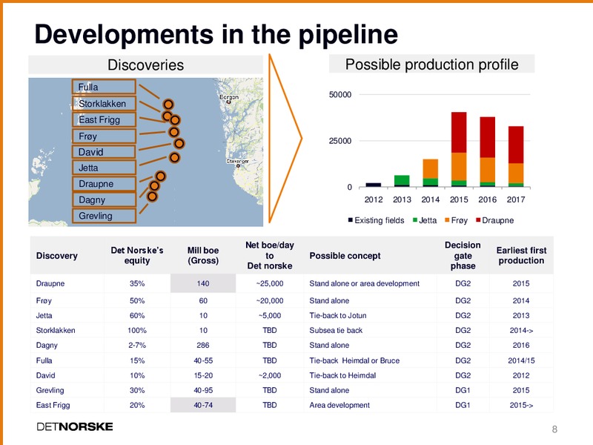Image resolution: width=593 pixels, height=445 pixels.
Task: Click the highlighted 40-74 Mill boe cell
Action: pos(203,405)
